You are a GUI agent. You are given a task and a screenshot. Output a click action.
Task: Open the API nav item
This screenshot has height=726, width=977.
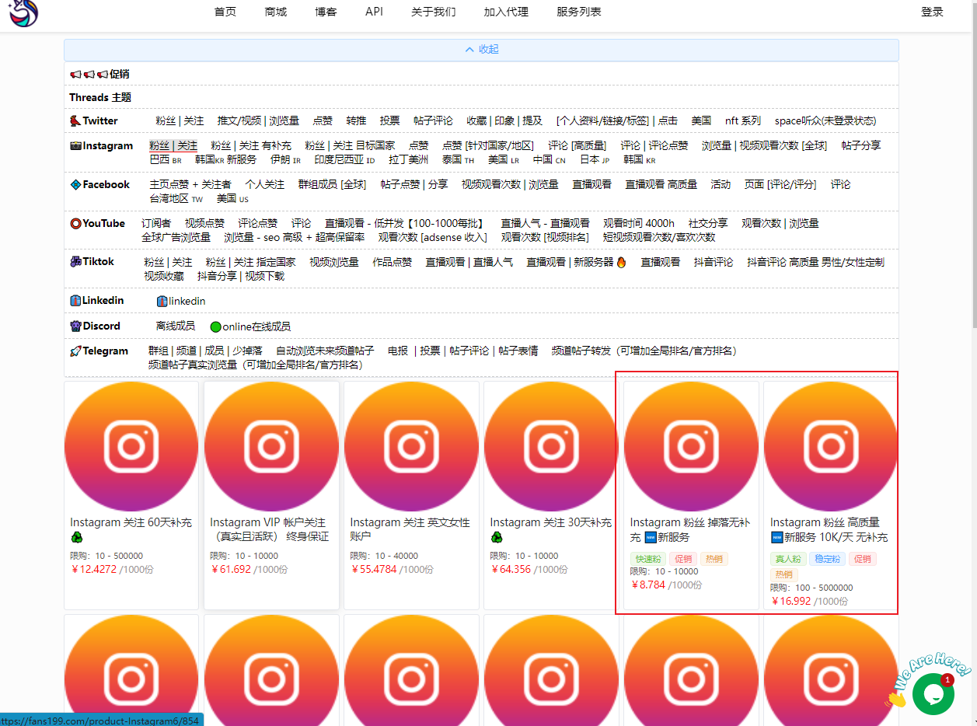click(374, 12)
